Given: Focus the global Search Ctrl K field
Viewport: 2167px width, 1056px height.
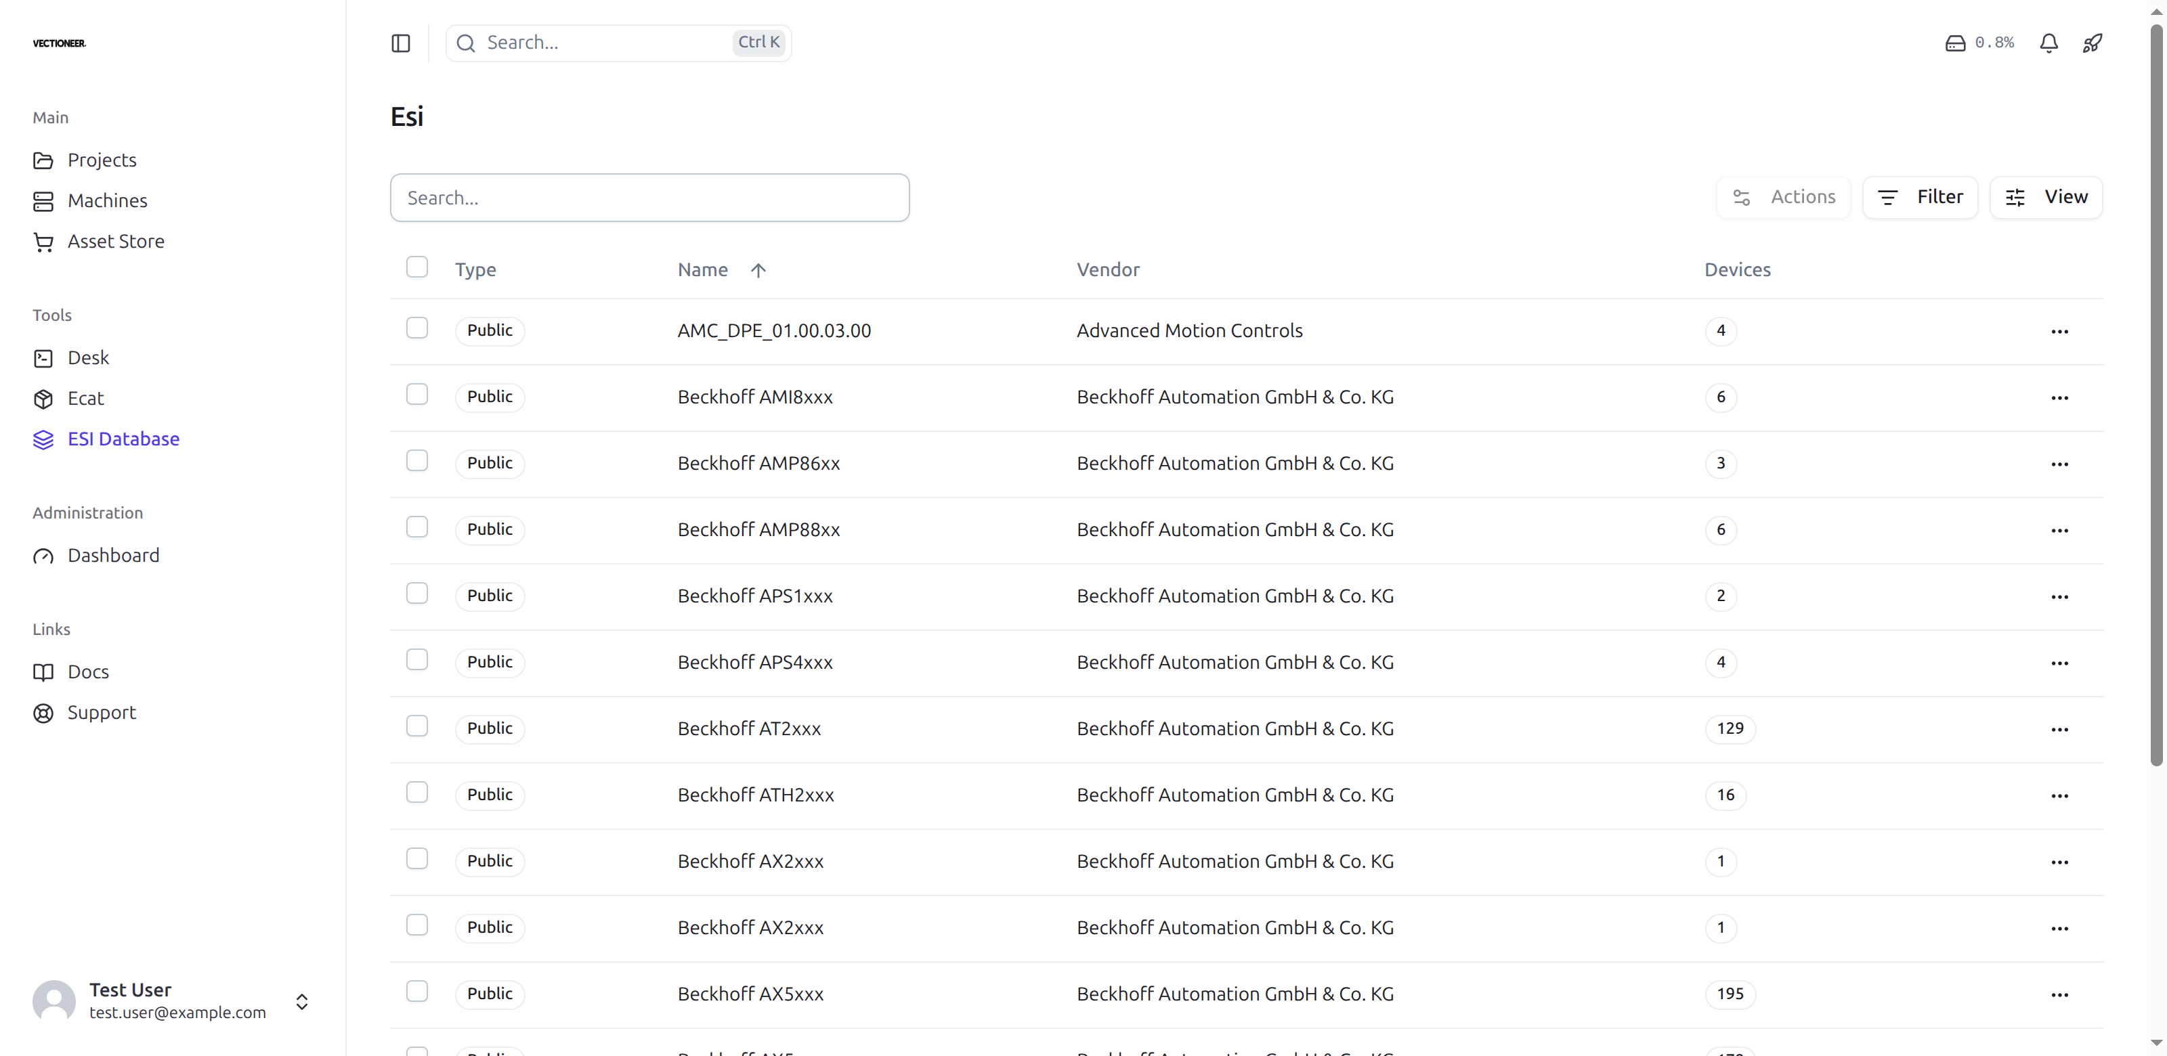Looking at the screenshot, I should (618, 43).
